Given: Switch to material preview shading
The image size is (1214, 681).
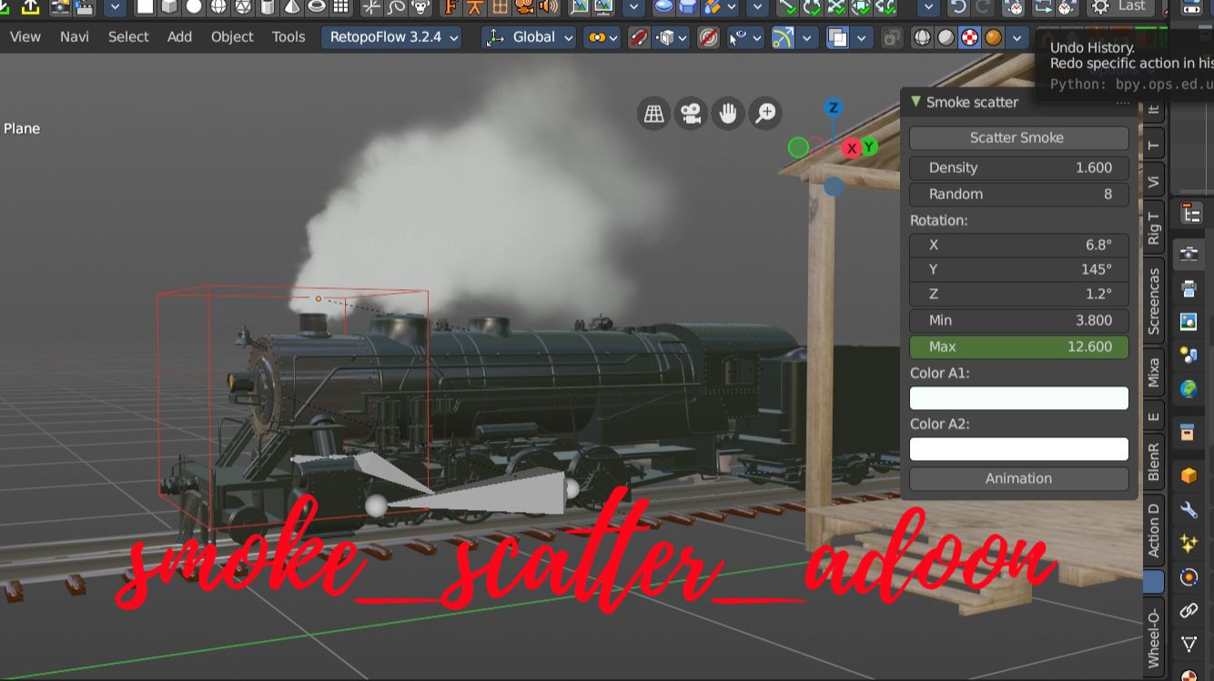Looking at the screenshot, I should pyautogui.click(x=970, y=38).
